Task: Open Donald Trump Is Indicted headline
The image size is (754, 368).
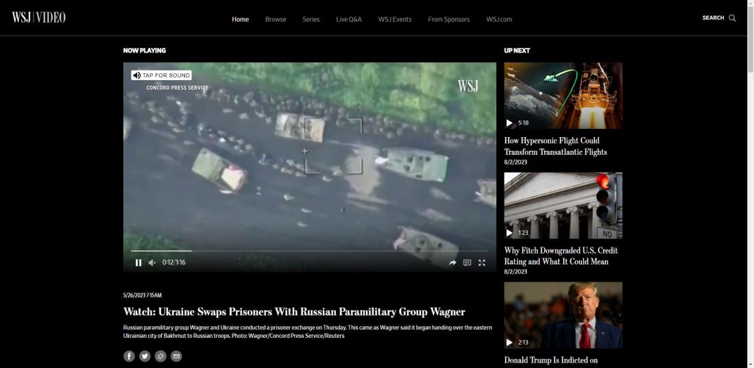Action: tap(551, 360)
